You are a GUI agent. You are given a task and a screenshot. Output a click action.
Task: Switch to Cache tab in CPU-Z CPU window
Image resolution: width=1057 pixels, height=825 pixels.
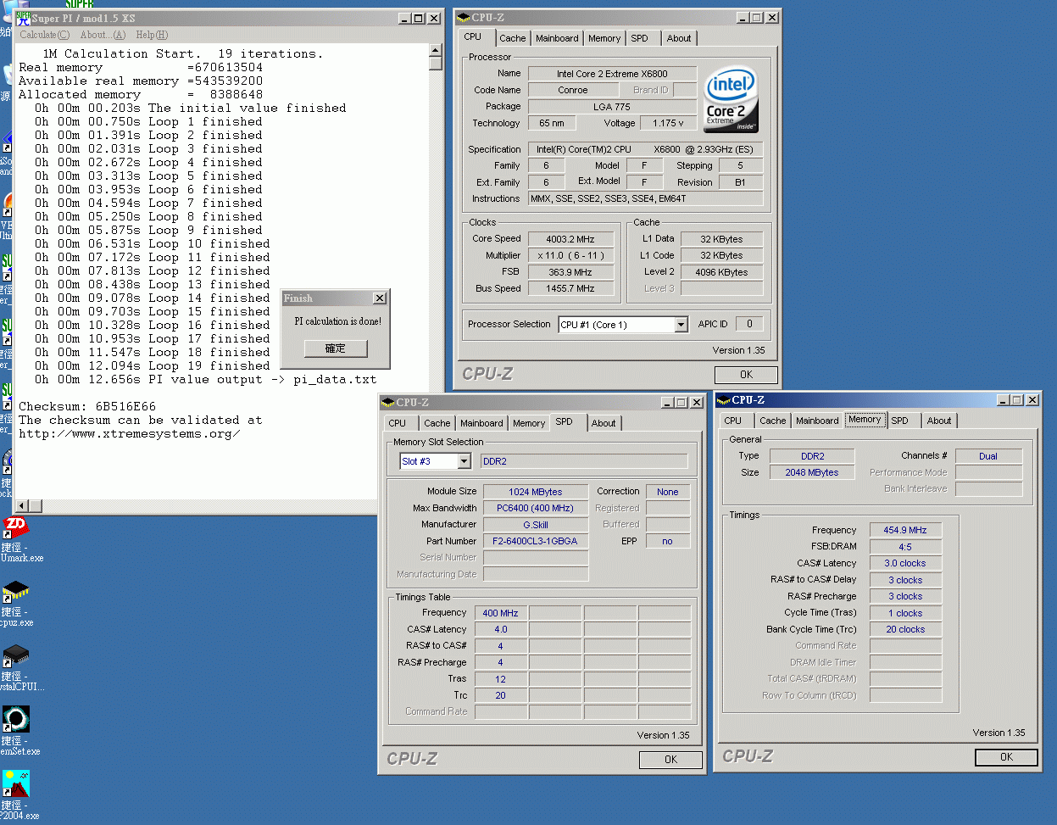(512, 38)
